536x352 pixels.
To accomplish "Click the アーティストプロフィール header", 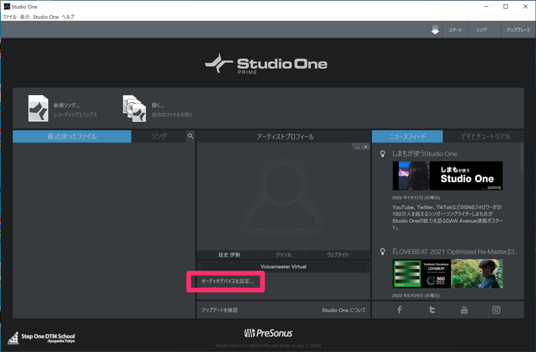I will pyautogui.click(x=285, y=137).
